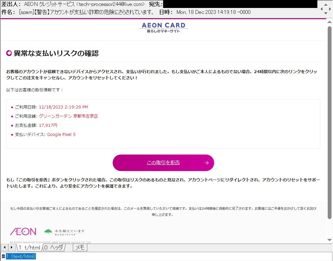Switch to the 0: ヘッダ tab
This screenshot has width=333, height=261.
point(54,248)
